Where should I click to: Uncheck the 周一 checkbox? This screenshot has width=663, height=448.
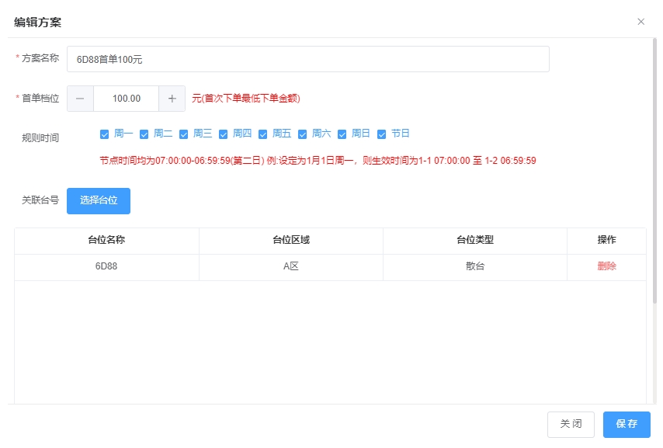point(105,134)
